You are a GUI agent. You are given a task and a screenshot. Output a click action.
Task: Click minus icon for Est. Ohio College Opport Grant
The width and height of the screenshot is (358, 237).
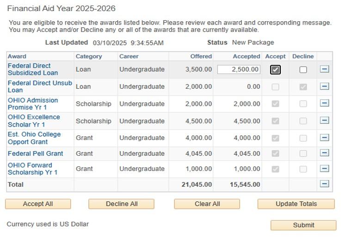pos(325,138)
